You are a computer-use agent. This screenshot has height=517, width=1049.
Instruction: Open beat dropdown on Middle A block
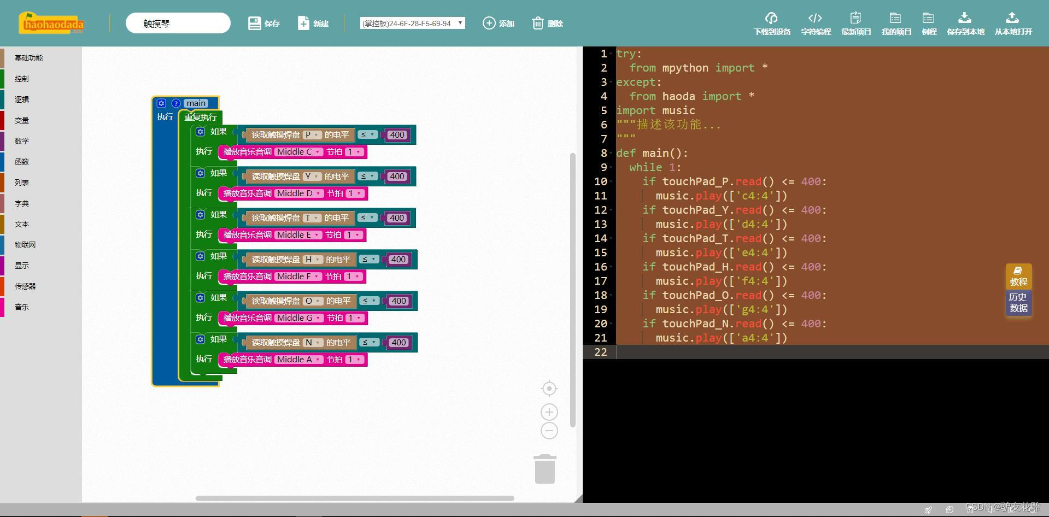(354, 360)
